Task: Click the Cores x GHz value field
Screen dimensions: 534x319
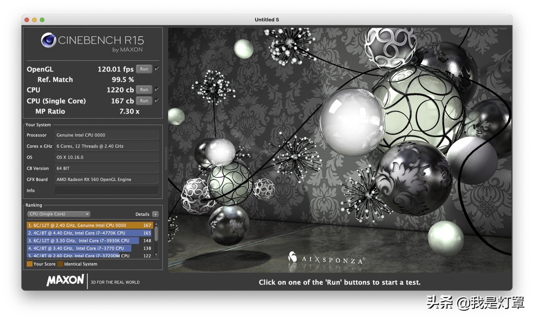Action: (x=107, y=146)
